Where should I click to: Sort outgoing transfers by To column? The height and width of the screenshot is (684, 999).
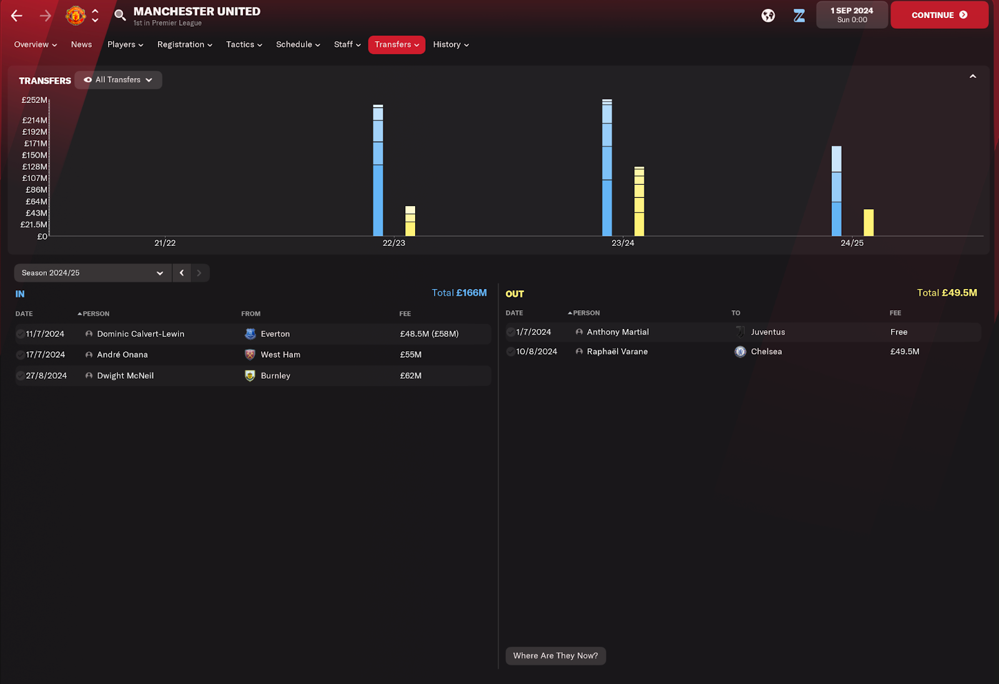736,313
